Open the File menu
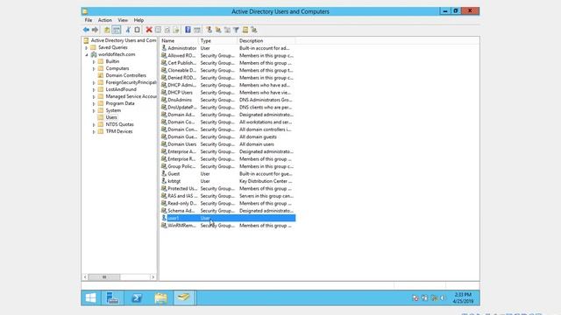This screenshot has width=561, height=315. click(89, 20)
